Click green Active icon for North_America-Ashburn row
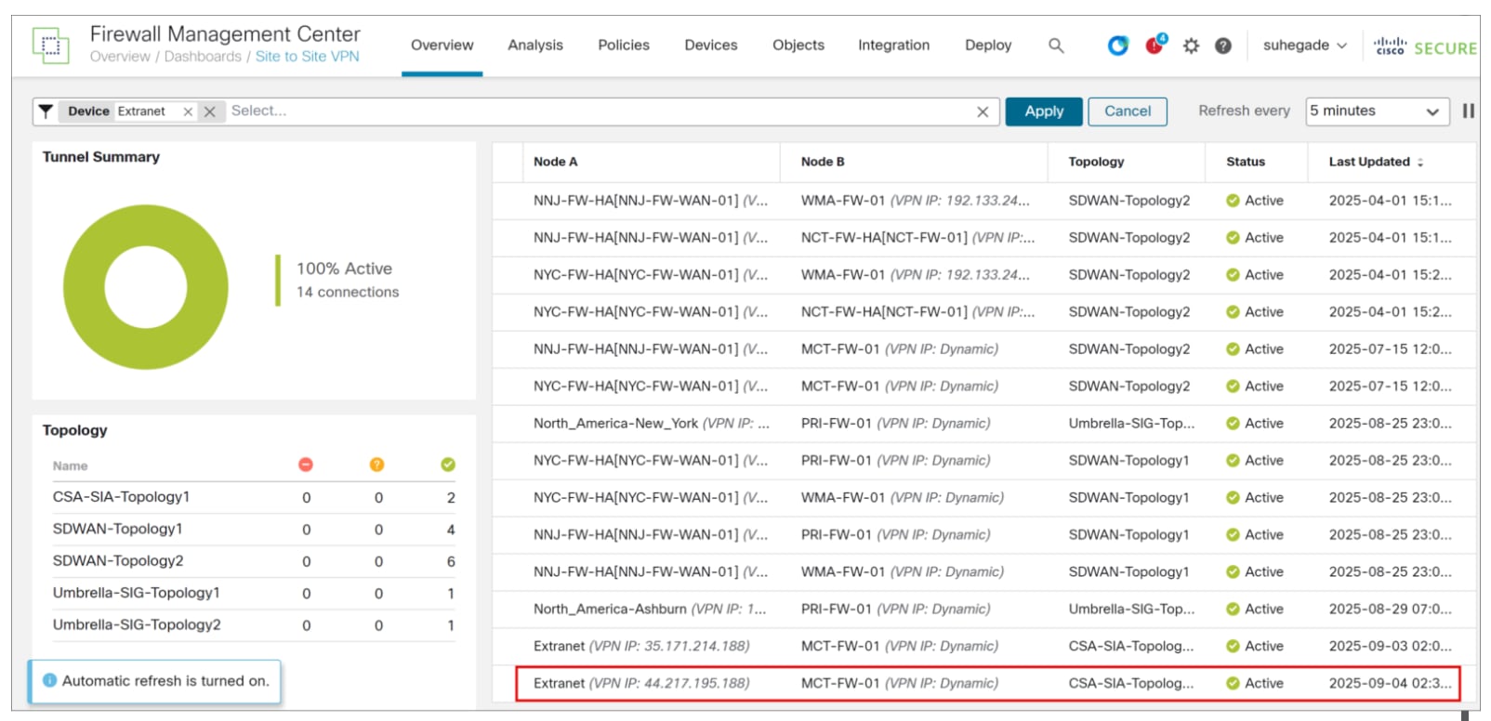1491x721 pixels. (x=1233, y=609)
